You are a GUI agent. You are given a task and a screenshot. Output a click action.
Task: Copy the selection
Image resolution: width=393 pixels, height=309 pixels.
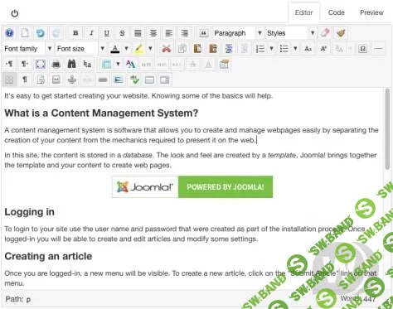(182, 49)
